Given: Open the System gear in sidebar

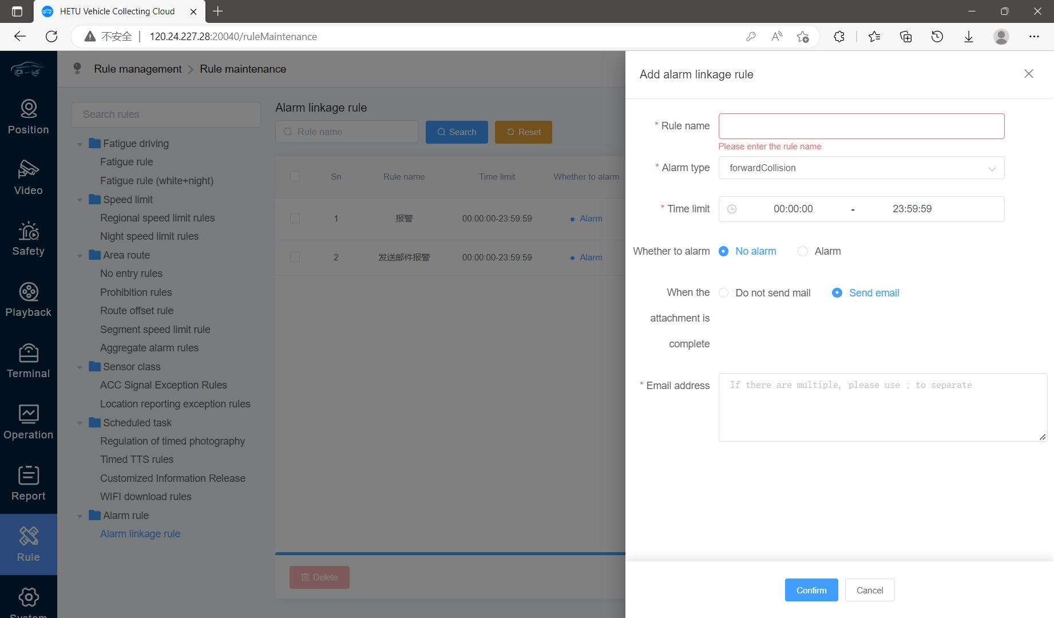Looking at the screenshot, I should point(28,597).
